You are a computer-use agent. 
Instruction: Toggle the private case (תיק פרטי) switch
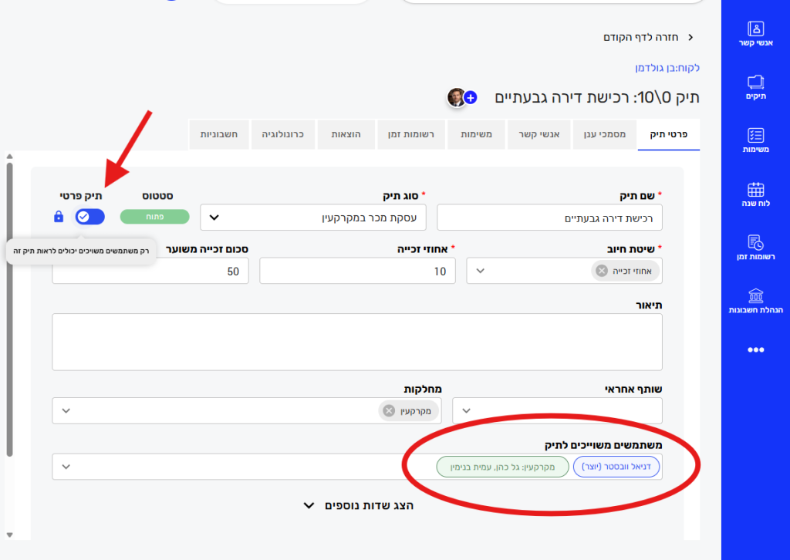click(89, 217)
